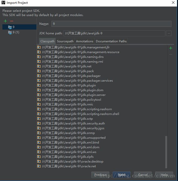
Task: Click the classpath list vertical scrollbar
Action: click(x=166, y=152)
